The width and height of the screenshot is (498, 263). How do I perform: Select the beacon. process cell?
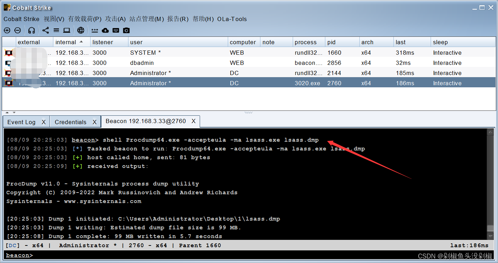pos(309,63)
